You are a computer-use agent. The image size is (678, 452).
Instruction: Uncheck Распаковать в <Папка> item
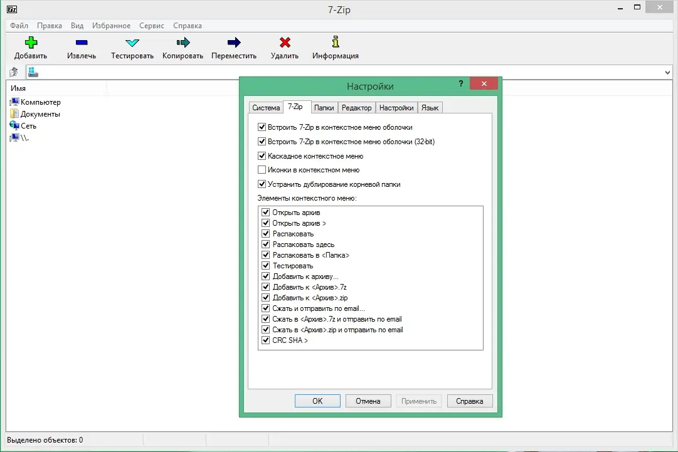(265, 255)
